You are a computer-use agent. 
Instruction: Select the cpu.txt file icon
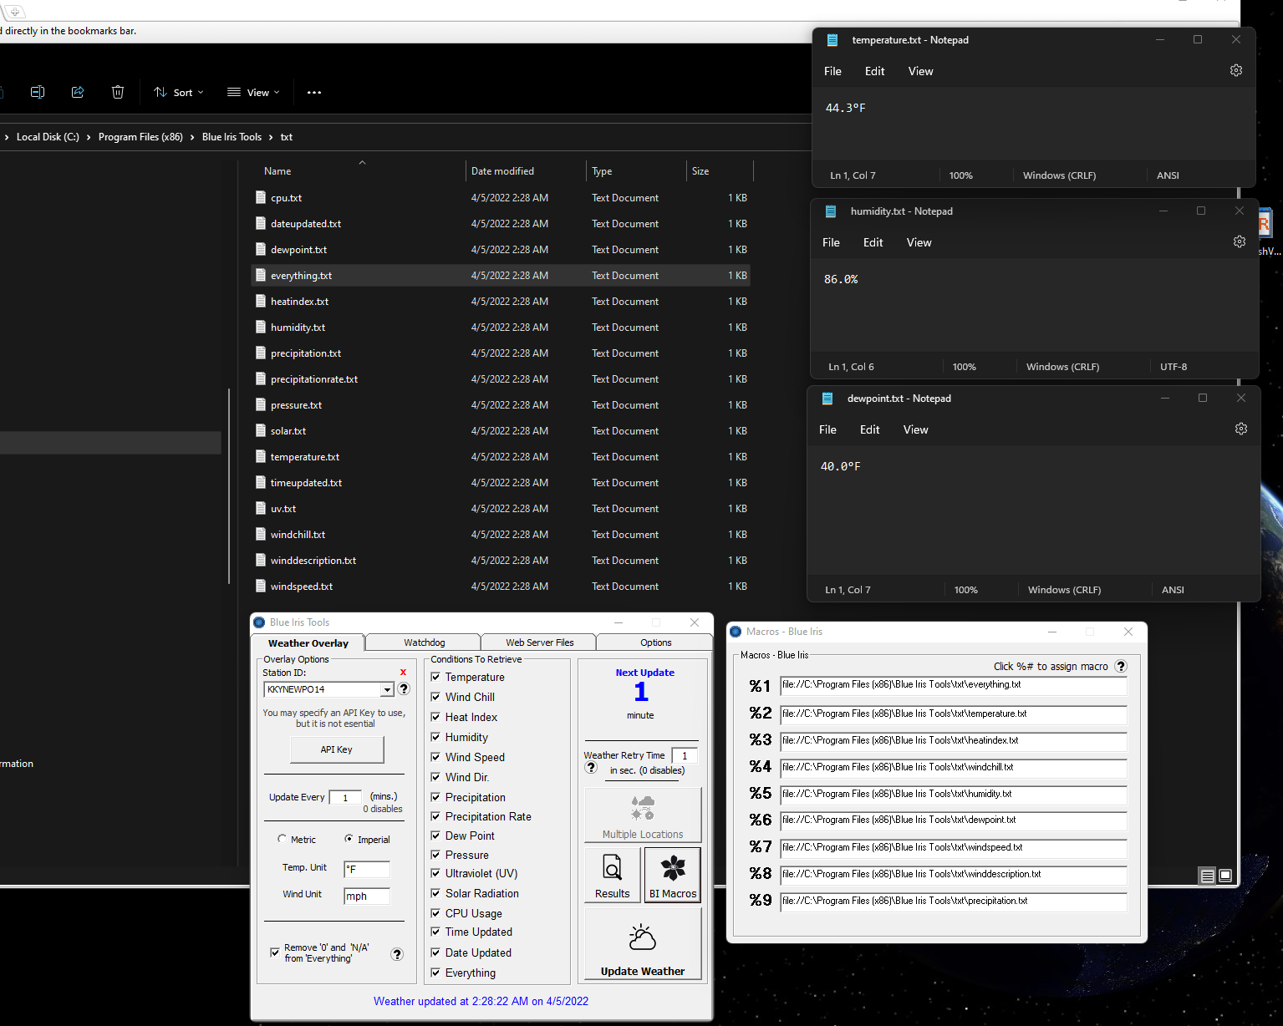tap(261, 197)
